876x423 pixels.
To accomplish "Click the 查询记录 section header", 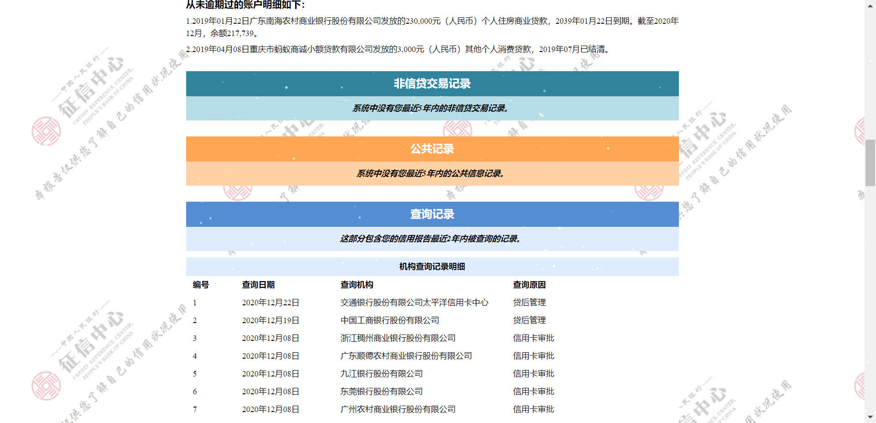I will (x=432, y=214).
